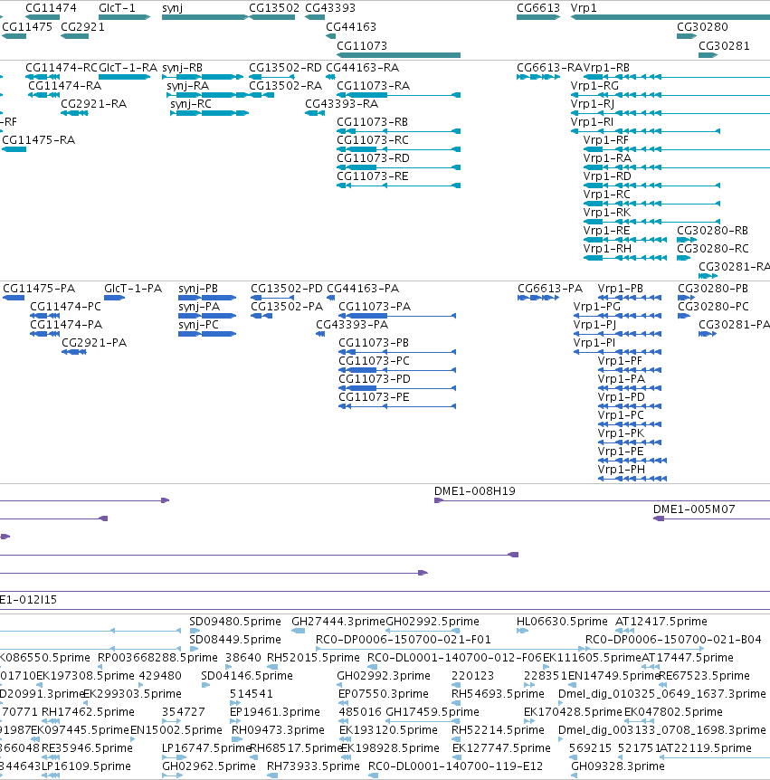Select the CG11475 gene label
This screenshot has height=780, width=770.
[x=27, y=27]
